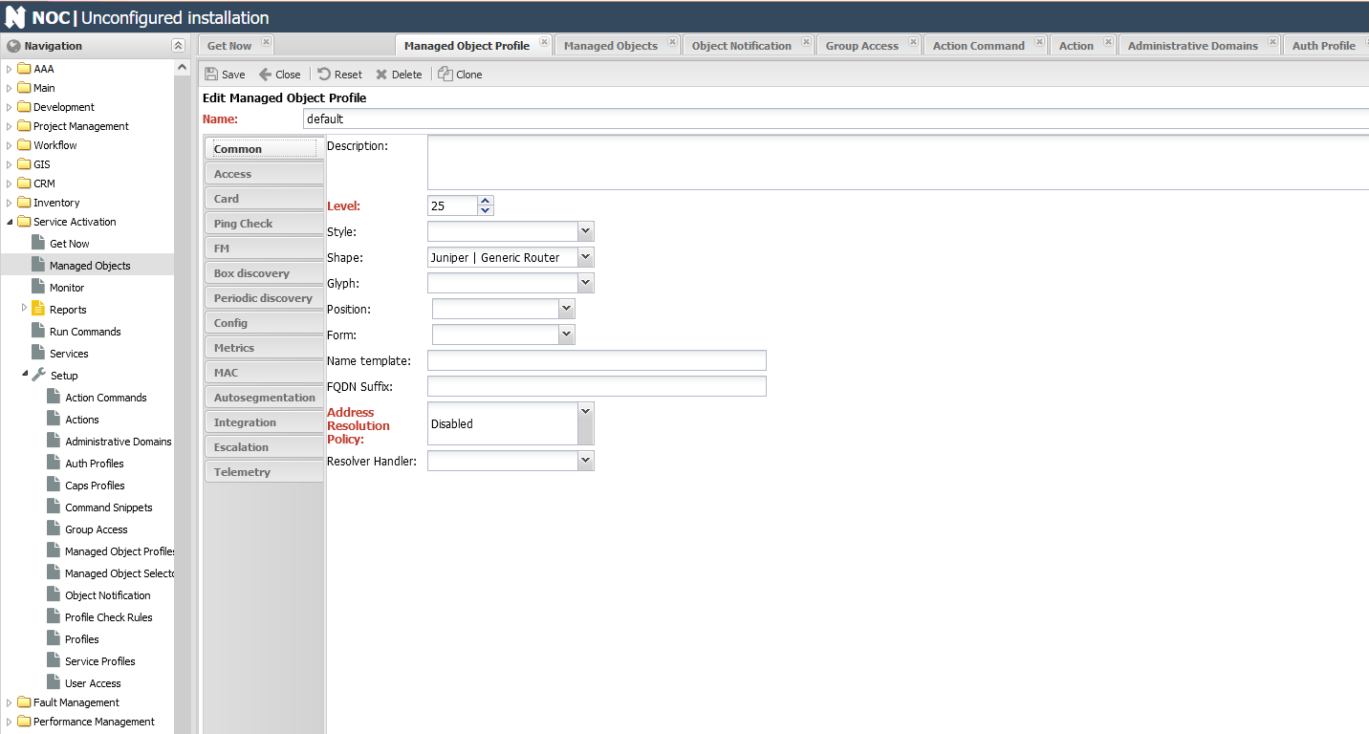
Task: Increase the Level value
Action: click(x=486, y=201)
